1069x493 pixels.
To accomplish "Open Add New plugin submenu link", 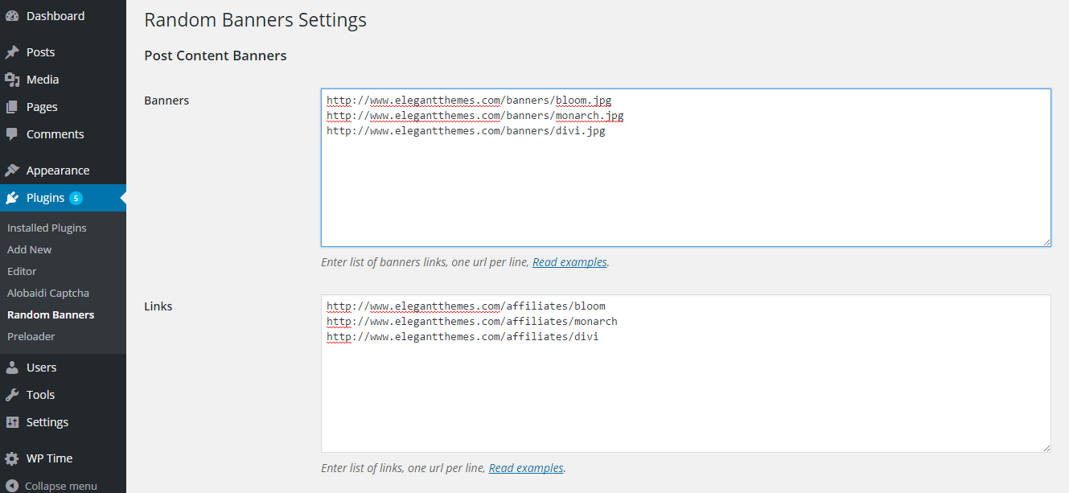I will pos(29,249).
